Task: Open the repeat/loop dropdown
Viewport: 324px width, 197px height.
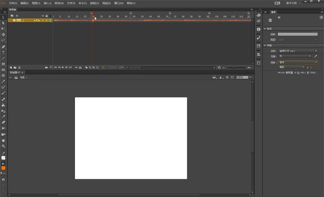Action: (x=291, y=67)
